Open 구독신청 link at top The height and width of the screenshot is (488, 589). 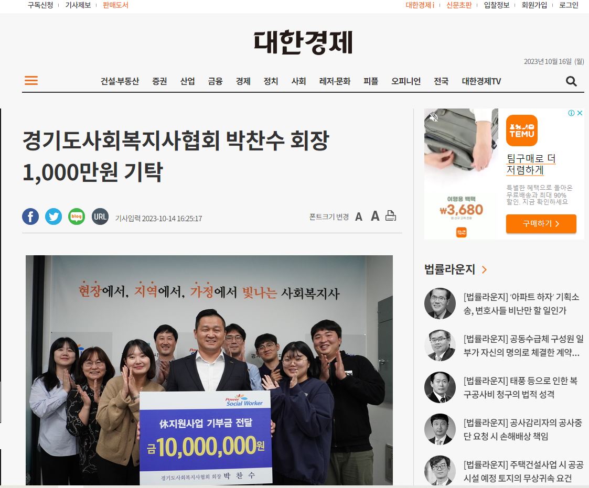click(40, 5)
